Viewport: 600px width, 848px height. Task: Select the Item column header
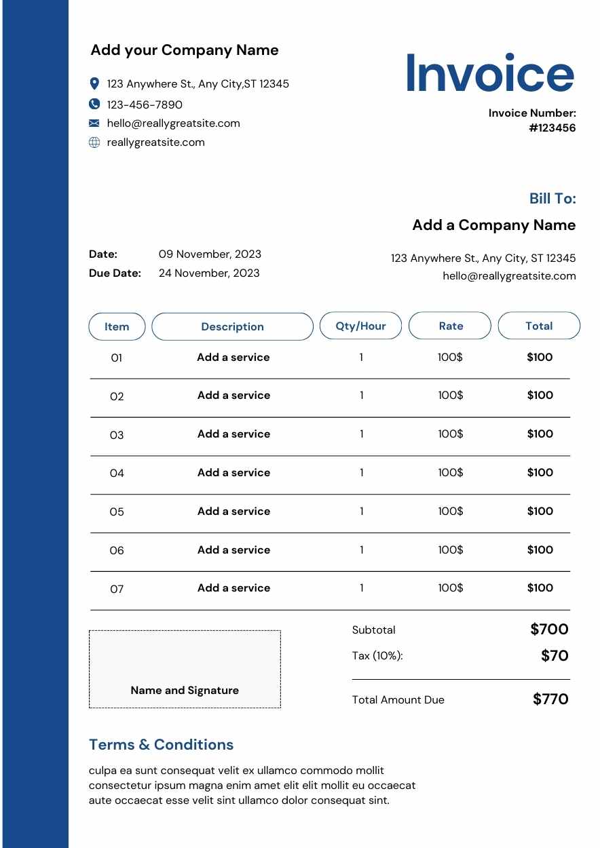(117, 326)
